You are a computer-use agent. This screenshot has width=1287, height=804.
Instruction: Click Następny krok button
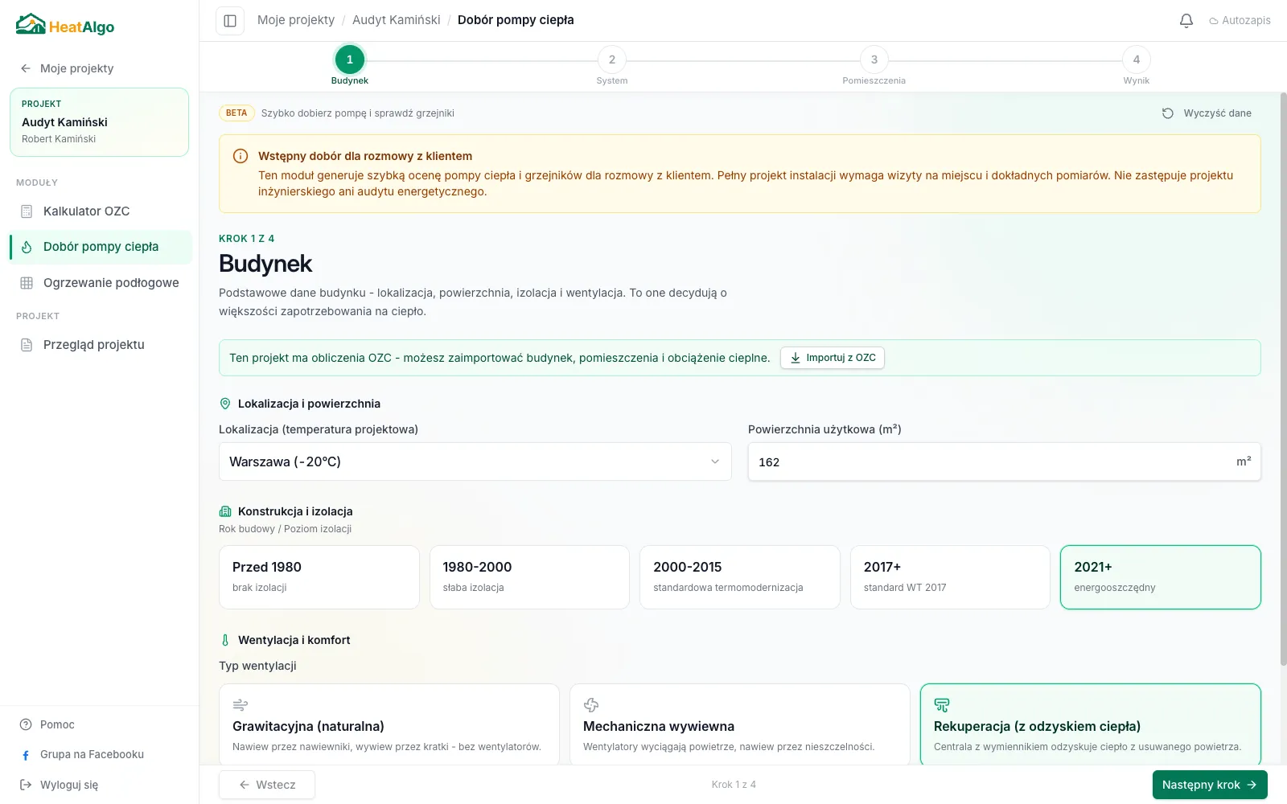[x=1210, y=785]
